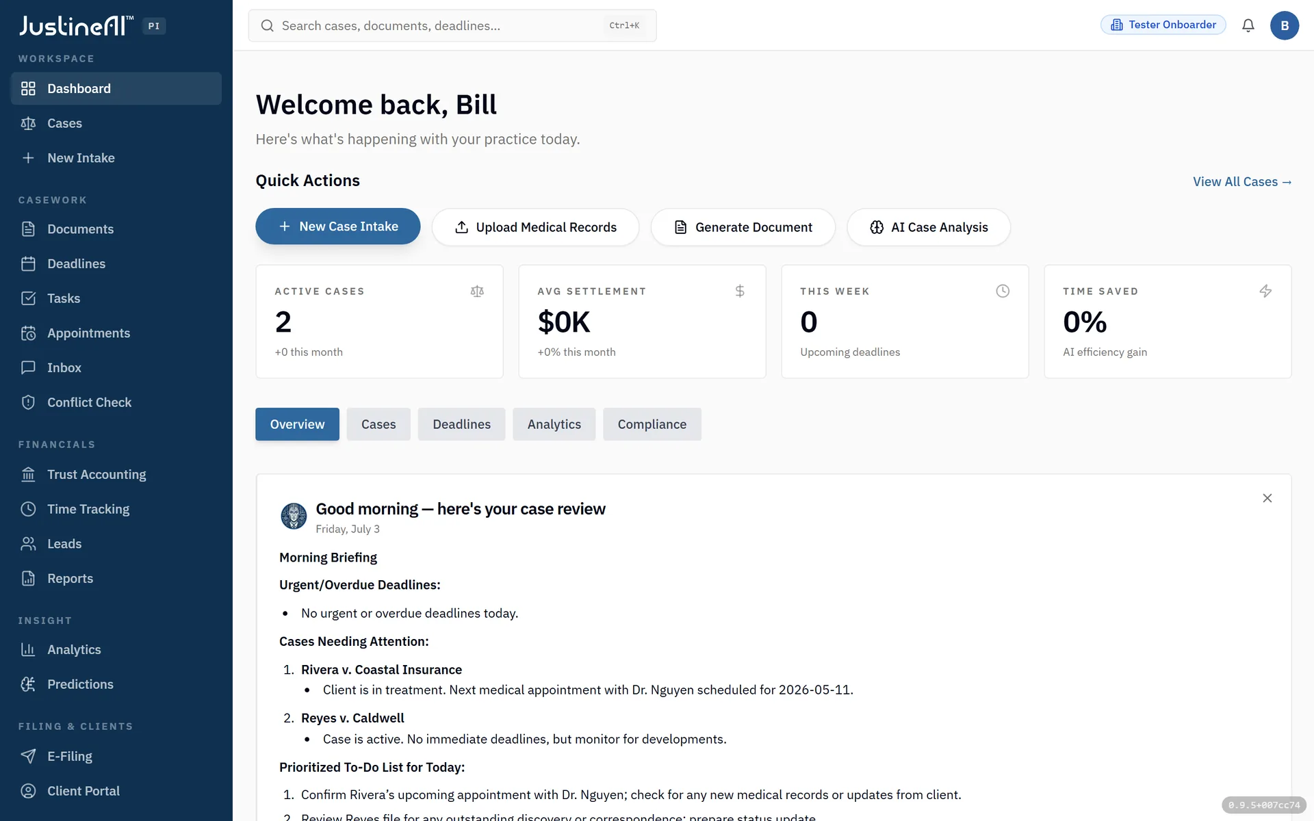Screen dimensions: 1314x821
Task: Click the Tester Onboarder badge
Action: click(x=1163, y=25)
